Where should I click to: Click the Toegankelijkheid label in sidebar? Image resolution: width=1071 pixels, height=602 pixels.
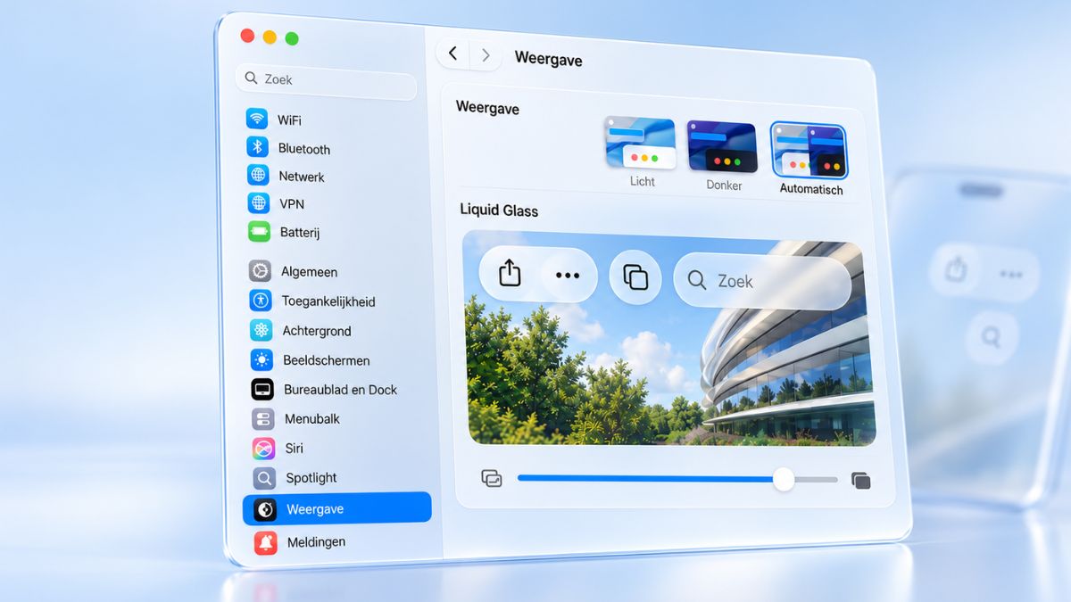[328, 301]
